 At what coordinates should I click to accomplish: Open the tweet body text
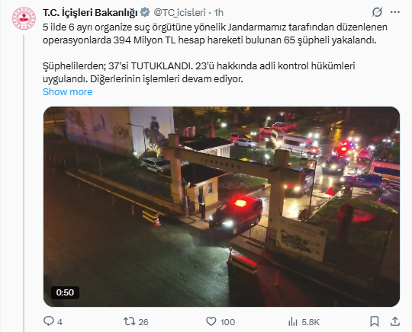(215, 53)
